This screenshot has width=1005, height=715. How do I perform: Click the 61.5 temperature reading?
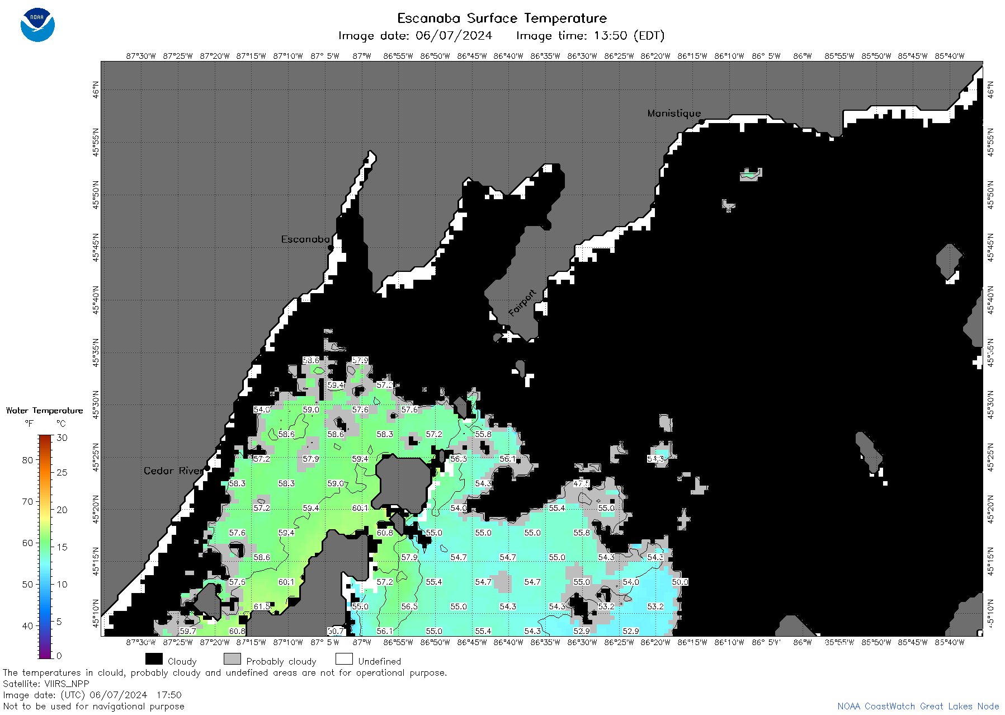[262, 606]
